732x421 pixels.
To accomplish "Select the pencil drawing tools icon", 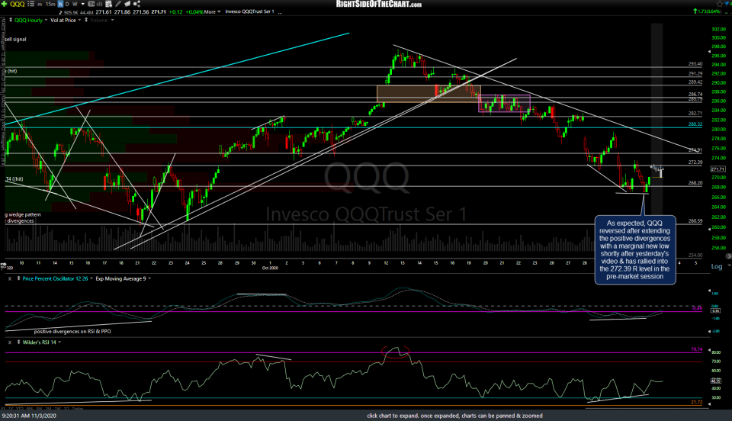I will [118, 4].
